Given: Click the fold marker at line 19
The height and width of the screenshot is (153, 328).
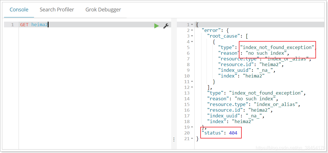Looking at the screenshot, I should point(192,127).
